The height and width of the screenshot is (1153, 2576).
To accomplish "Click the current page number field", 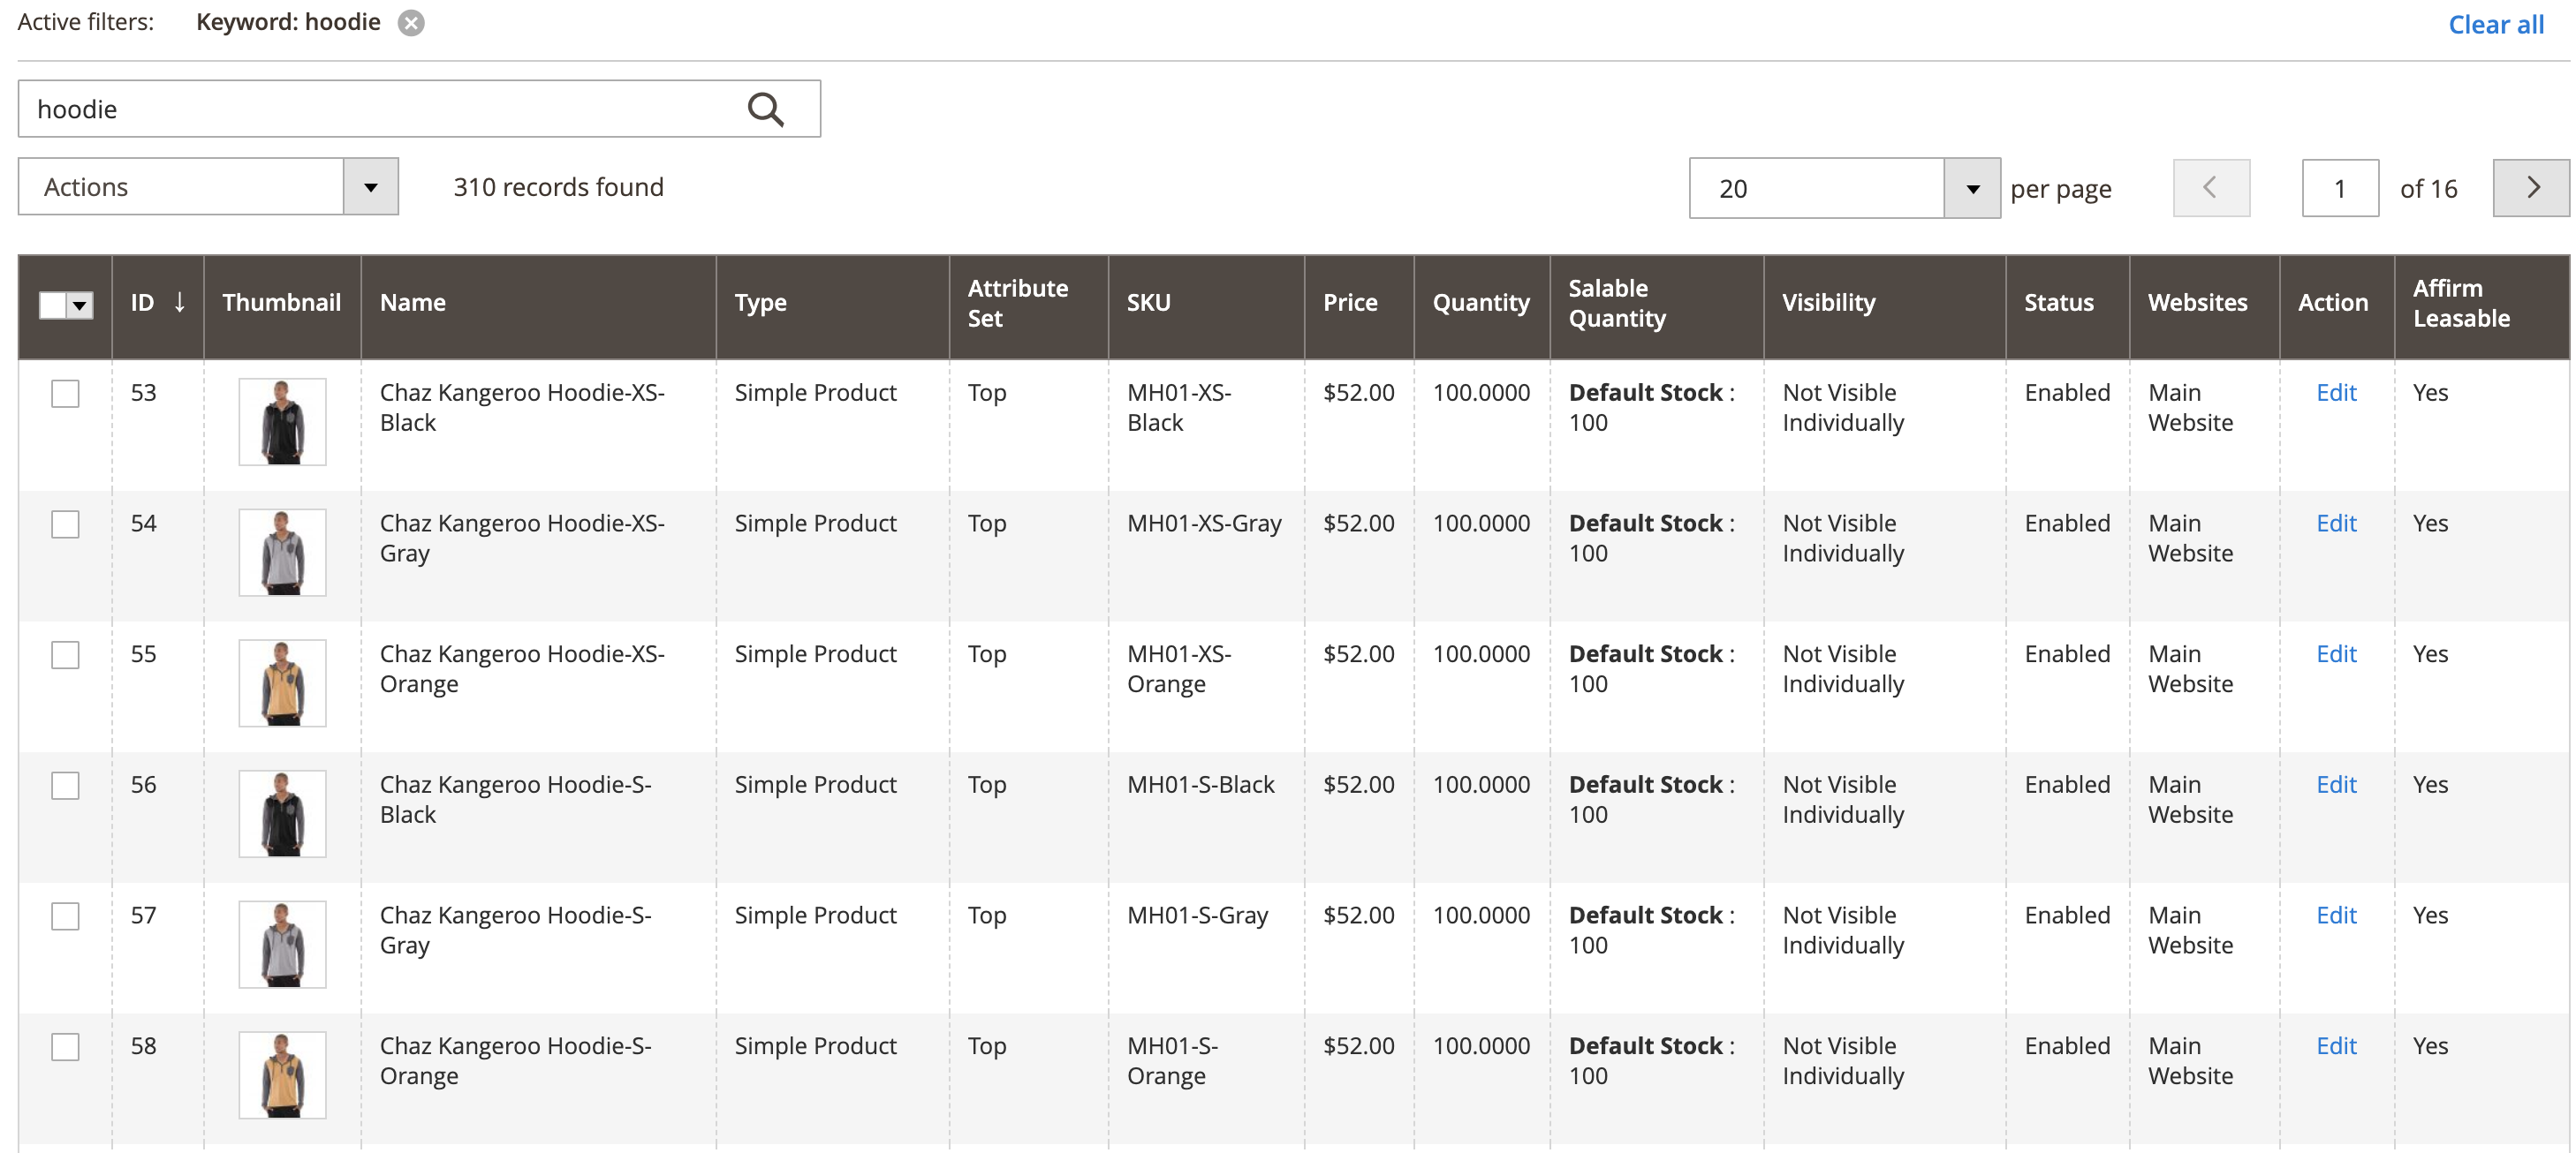I will (x=2339, y=189).
